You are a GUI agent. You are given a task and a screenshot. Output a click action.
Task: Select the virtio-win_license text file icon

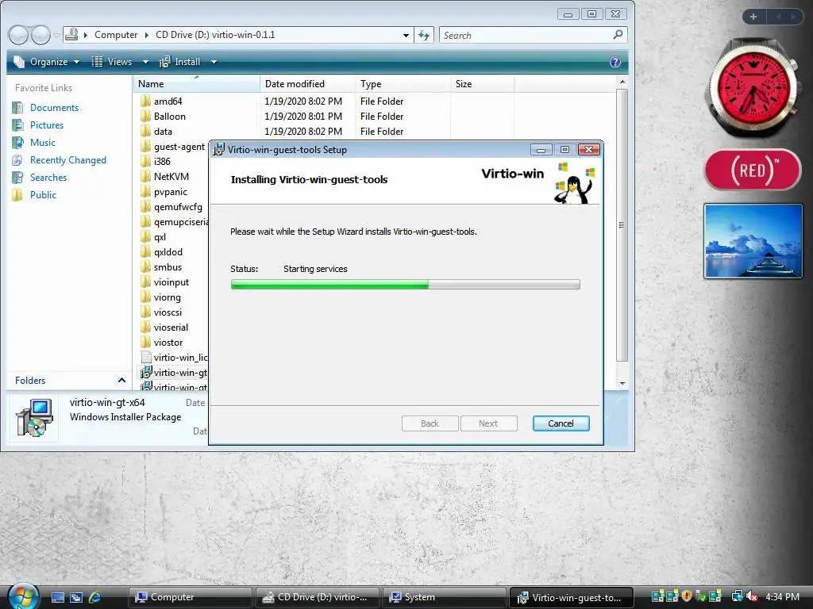tap(146, 358)
